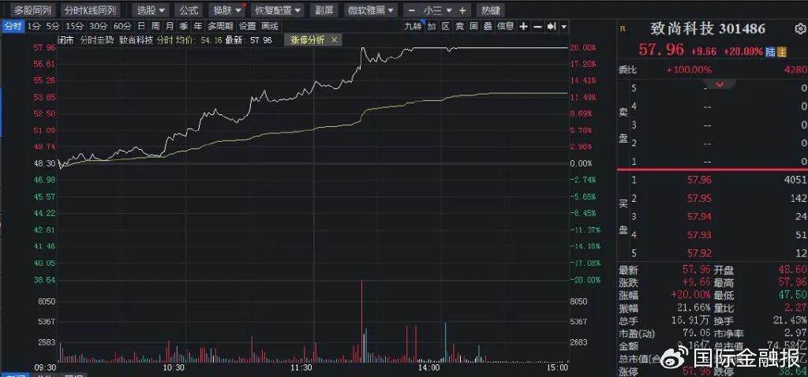Expand the order book red chevron
Viewport: 808px width, 377px height.
point(719,84)
